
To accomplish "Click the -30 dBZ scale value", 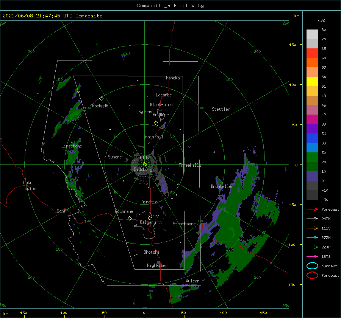I will tap(325, 200).
